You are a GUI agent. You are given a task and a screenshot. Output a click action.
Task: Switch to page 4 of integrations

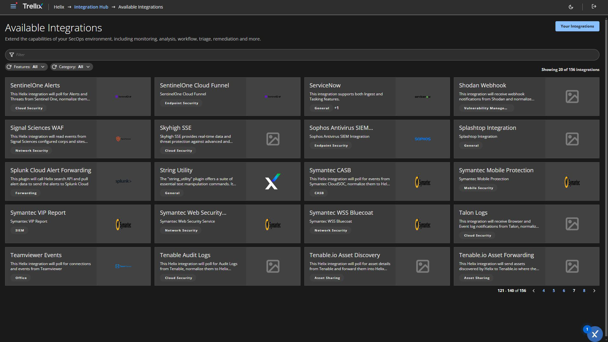pyautogui.click(x=543, y=291)
